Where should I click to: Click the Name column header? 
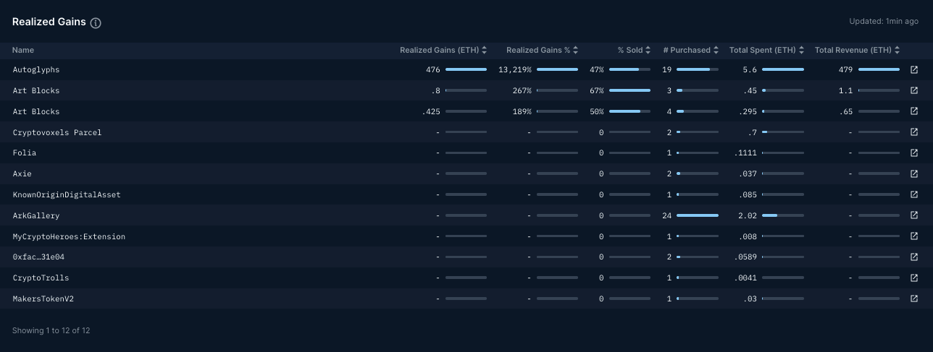click(23, 51)
